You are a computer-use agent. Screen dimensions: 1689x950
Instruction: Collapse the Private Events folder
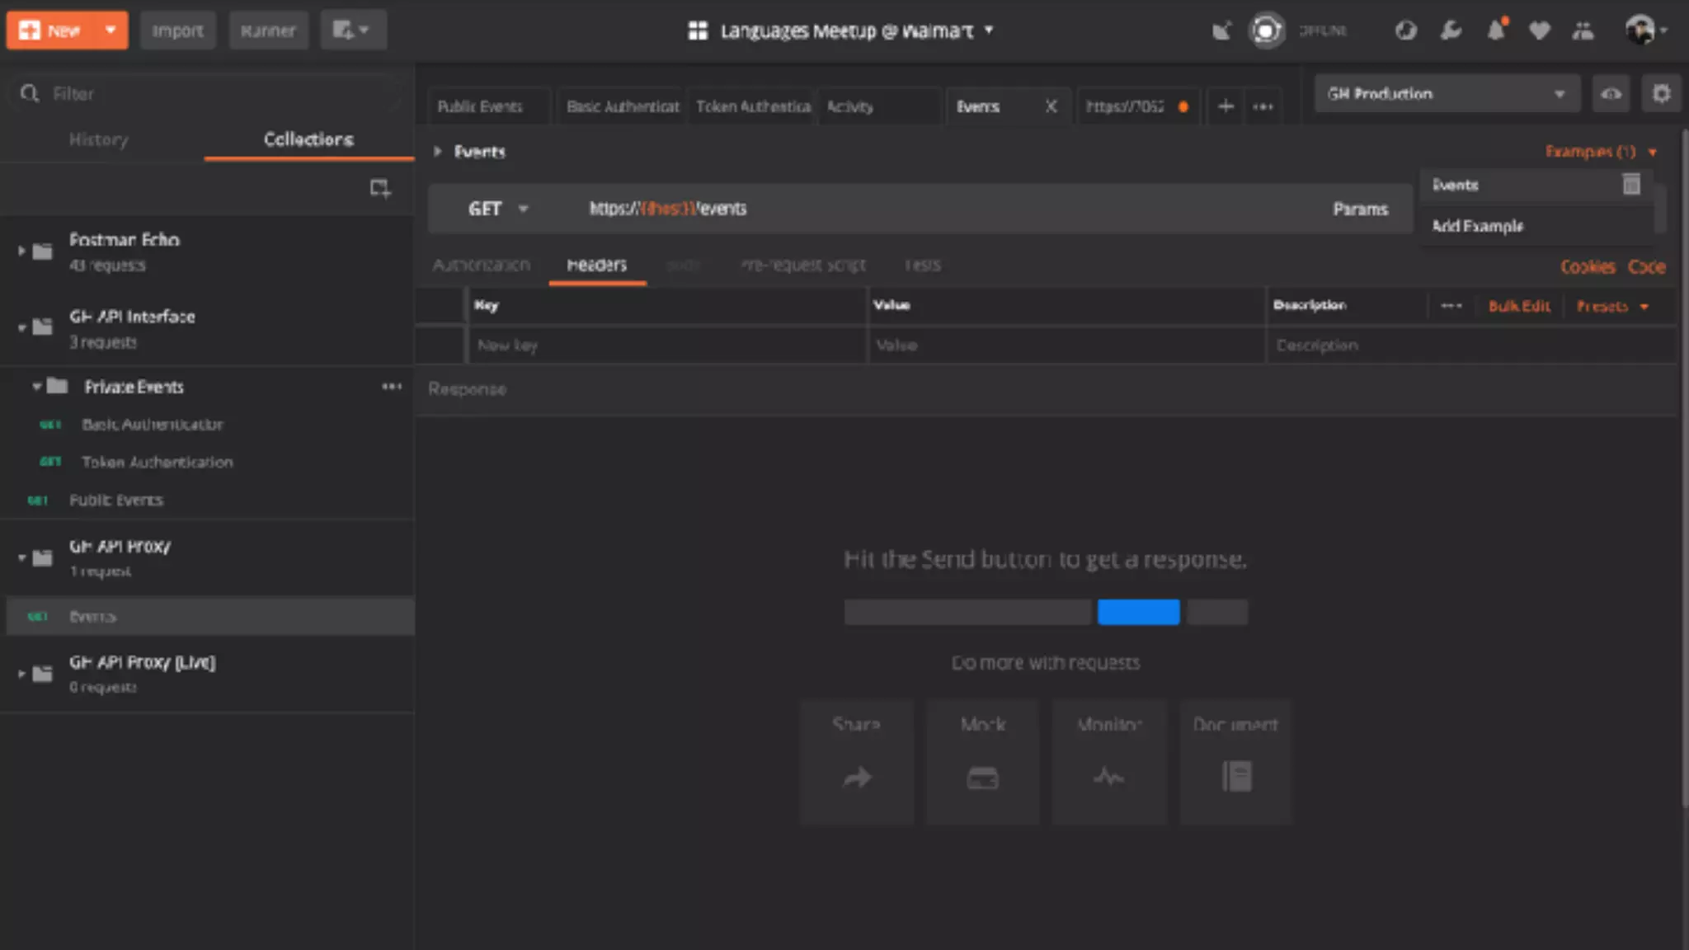[x=36, y=387]
